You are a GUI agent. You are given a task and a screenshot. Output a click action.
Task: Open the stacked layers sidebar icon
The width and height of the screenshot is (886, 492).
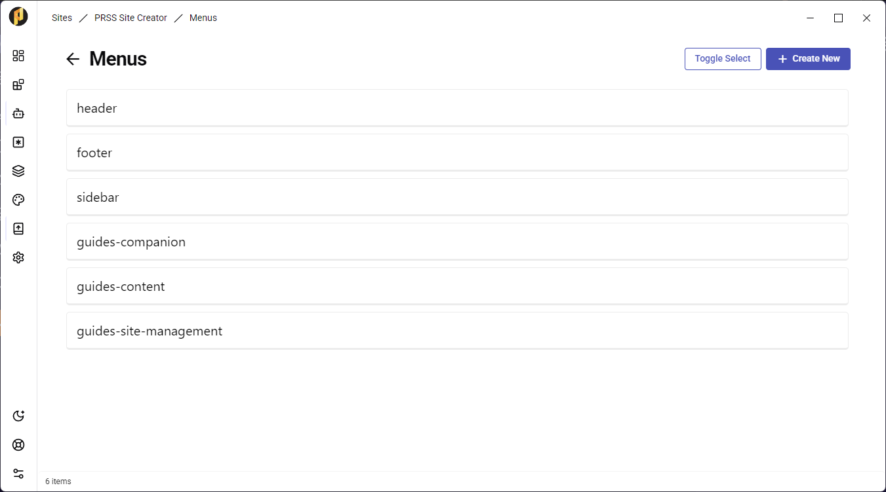18,171
